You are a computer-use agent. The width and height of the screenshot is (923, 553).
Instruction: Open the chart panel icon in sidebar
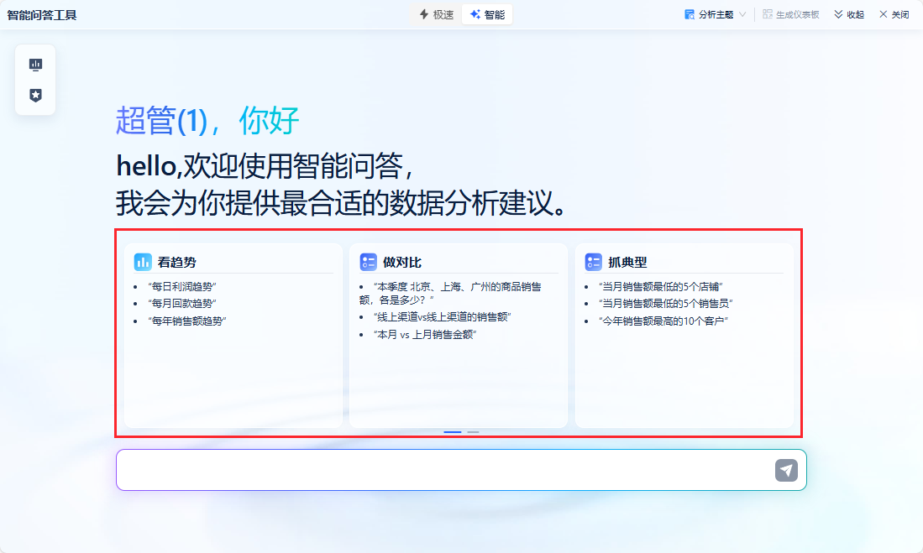click(35, 65)
